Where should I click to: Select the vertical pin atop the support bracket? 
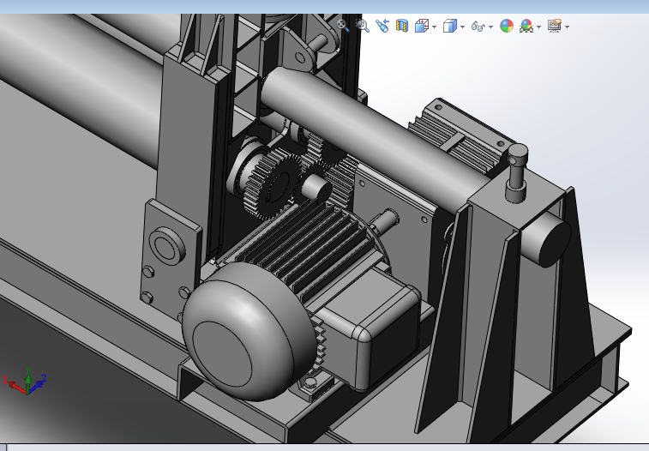[x=517, y=172]
